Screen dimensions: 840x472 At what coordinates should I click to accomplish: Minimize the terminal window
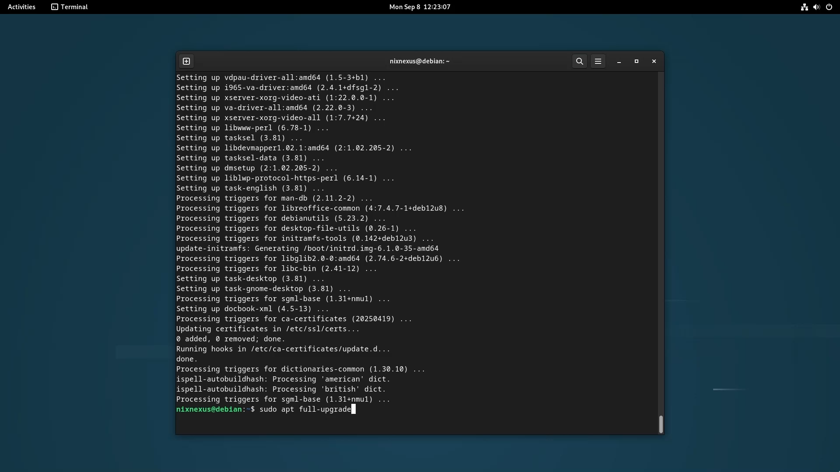(619, 62)
